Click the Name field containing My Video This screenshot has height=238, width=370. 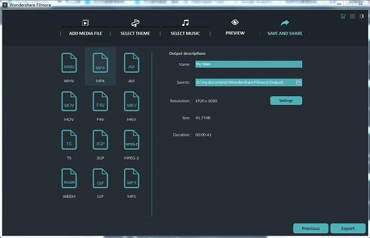tap(249, 64)
